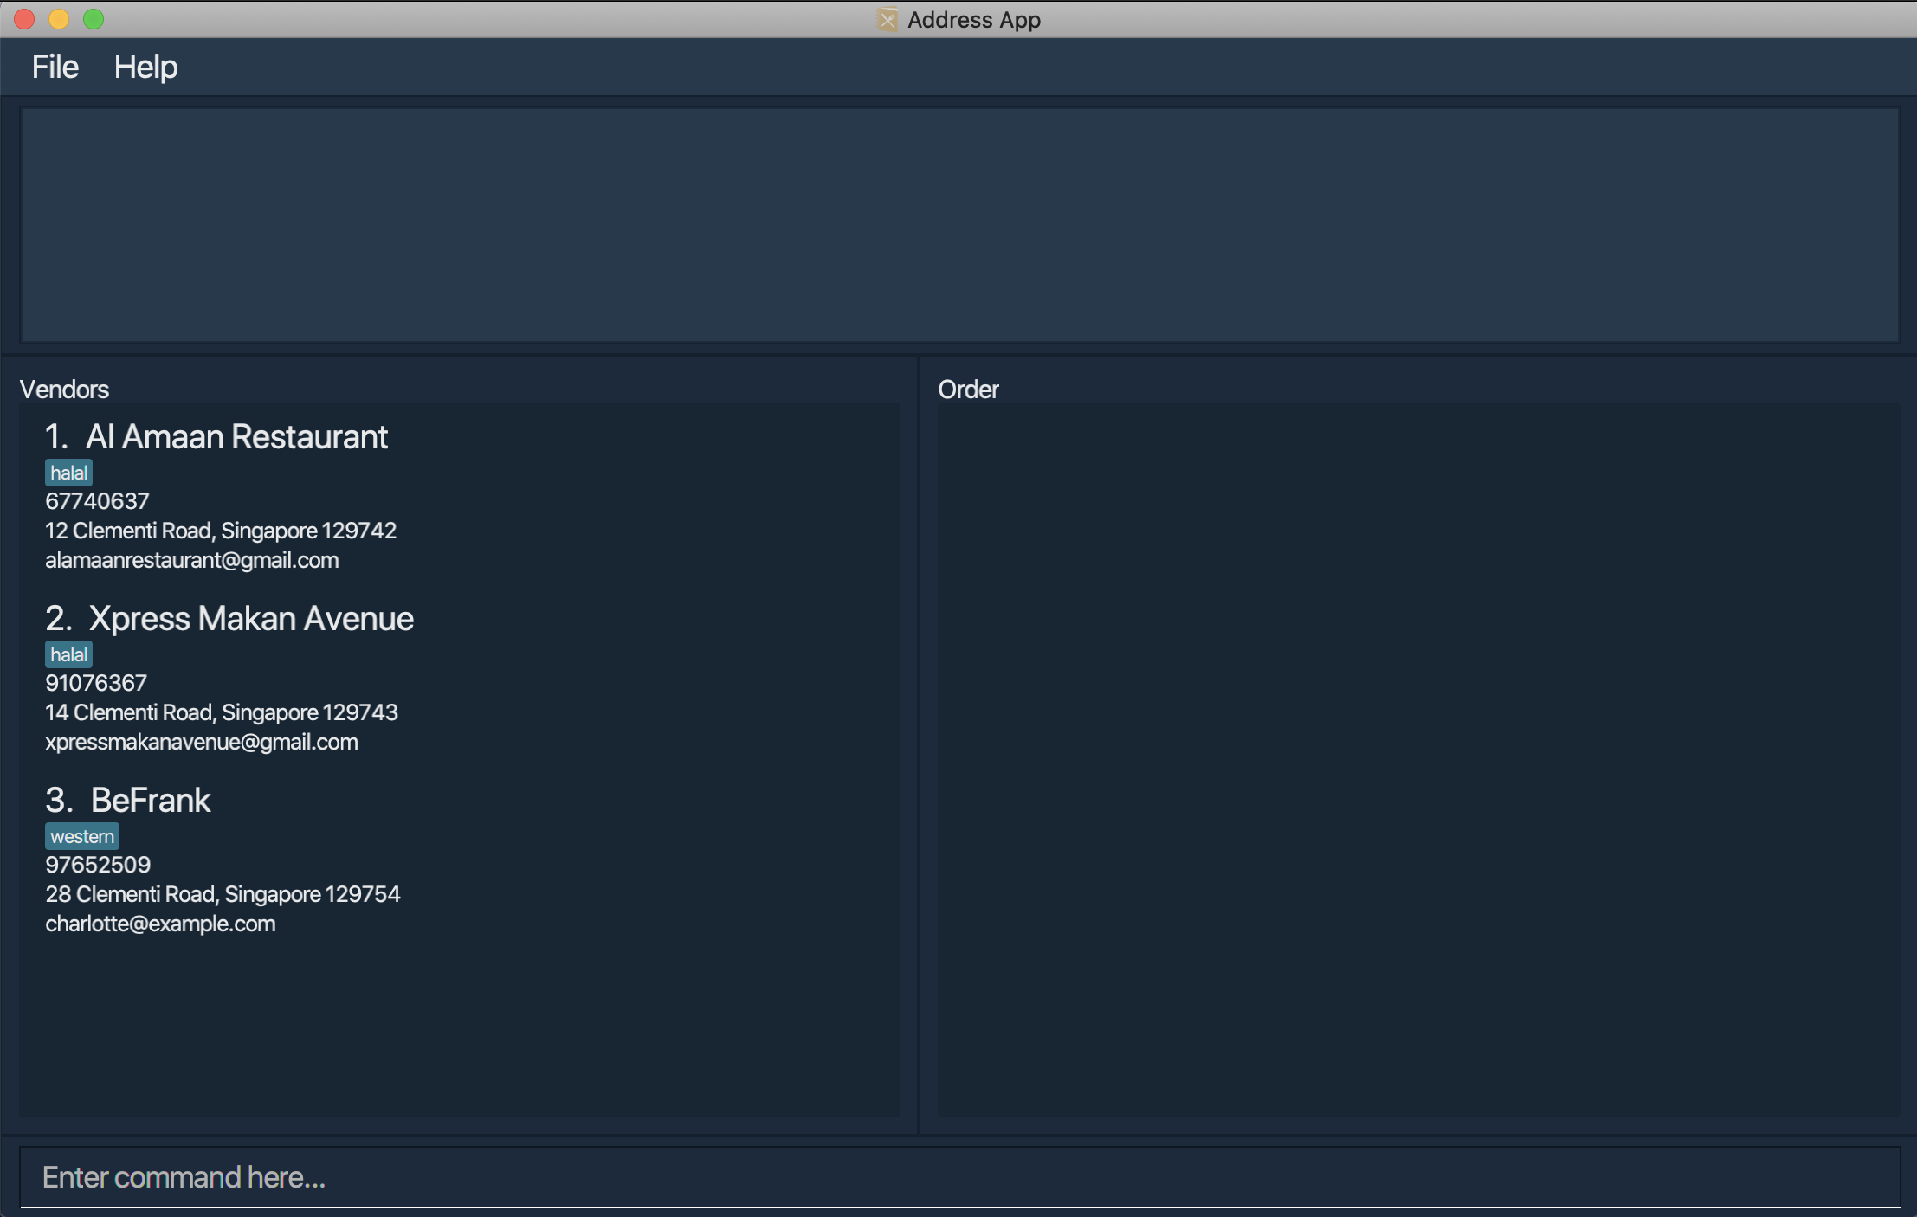Click the yellow minimize window button
The image size is (1917, 1217).
point(59,19)
